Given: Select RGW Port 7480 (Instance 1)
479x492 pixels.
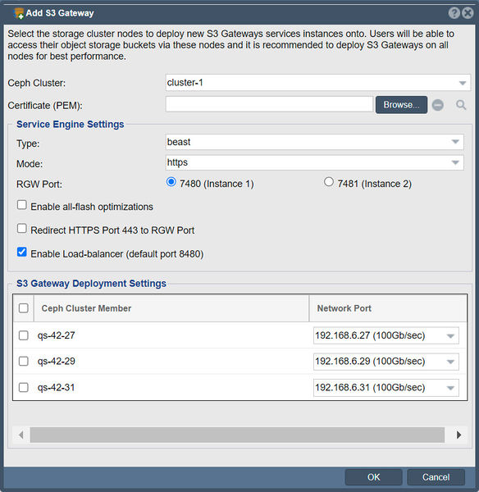Looking at the screenshot, I should tap(171, 182).
